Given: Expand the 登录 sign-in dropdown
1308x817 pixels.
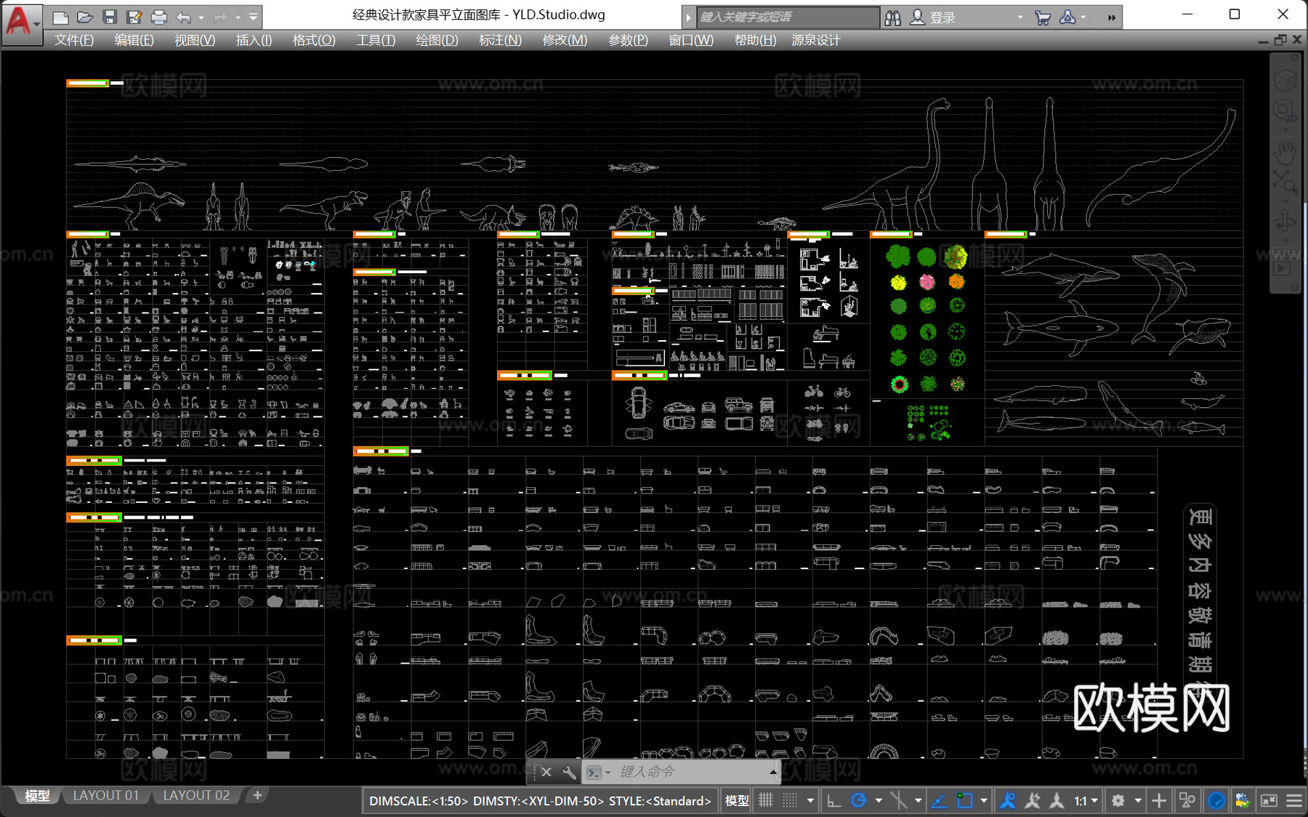Looking at the screenshot, I should (1020, 17).
